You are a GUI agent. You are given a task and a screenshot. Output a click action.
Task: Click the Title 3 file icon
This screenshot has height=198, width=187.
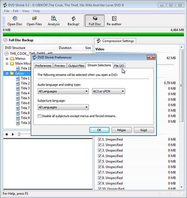click(18, 88)
